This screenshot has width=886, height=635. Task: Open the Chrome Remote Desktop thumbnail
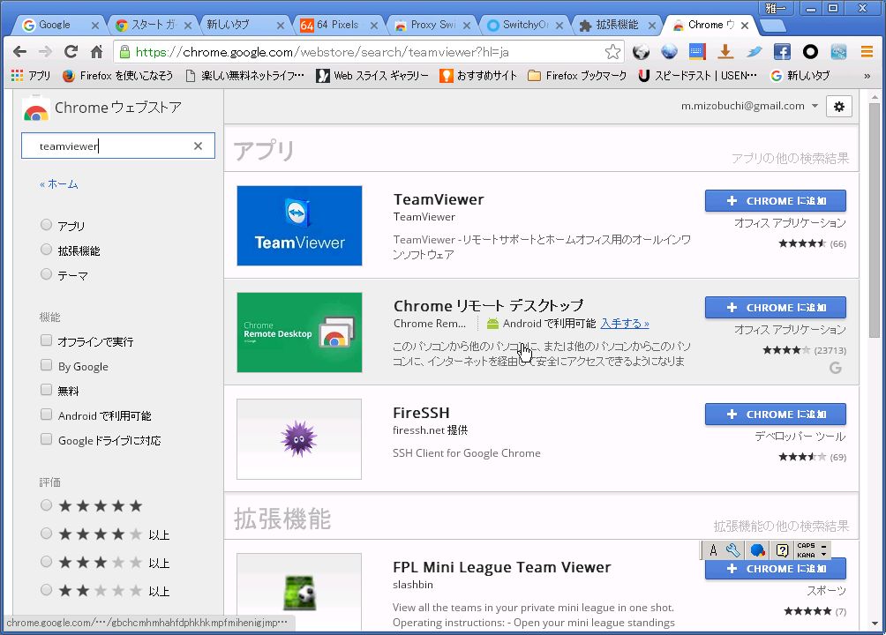[x=299, y=332]
